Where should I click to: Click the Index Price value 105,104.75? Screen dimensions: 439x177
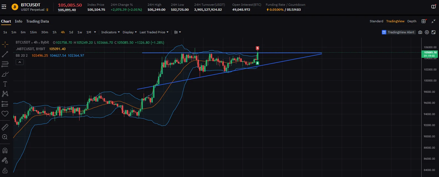click(x=96, y=10)
